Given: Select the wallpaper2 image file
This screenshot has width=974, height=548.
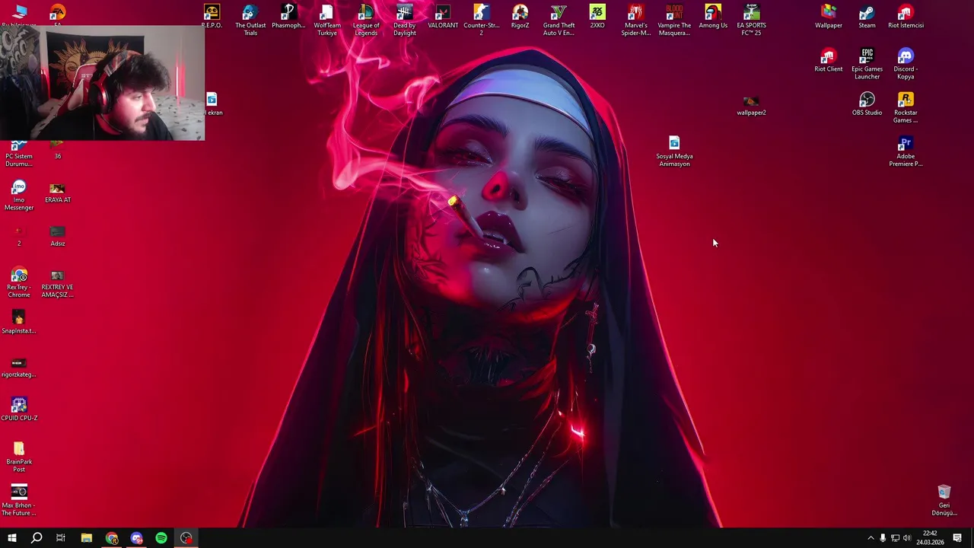Looking at the screenshot, I should 751,106.
